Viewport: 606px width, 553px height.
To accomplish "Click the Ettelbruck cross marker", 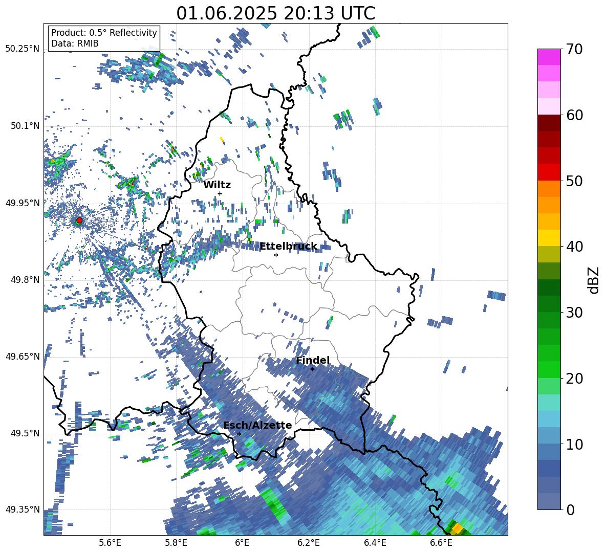I will pos(276,255).
